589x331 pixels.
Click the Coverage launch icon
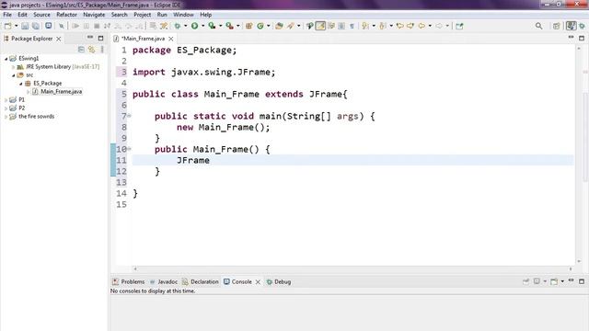213,26
